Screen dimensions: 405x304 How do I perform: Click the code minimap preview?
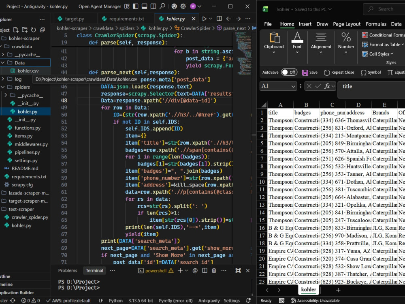(244, 53)
